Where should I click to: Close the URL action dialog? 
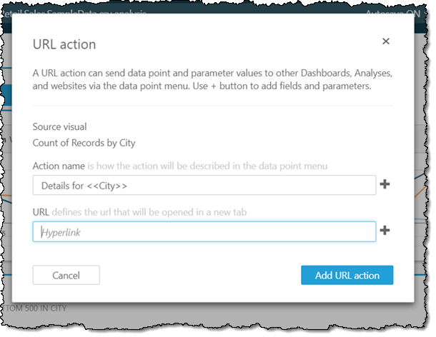click(386, 41)
